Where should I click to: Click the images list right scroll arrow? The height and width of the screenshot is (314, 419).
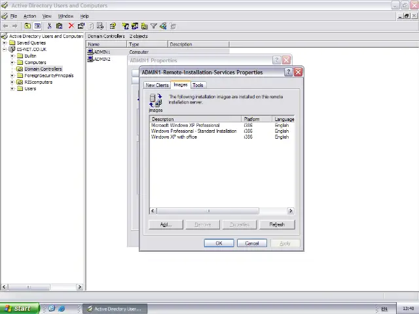click(x=291, y=211)
